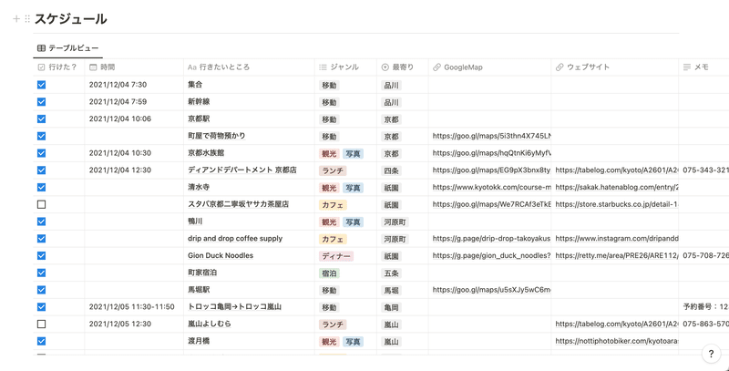This screenshot has height=371, width=729.
Task: Uncheck the checkbox for 京都駅 row
Action: point(41,119)
